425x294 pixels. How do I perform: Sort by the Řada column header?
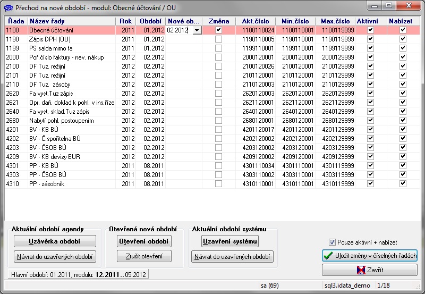[x=16, y=21]
